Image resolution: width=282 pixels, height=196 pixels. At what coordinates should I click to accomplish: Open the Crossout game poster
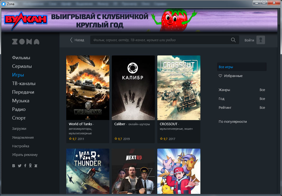click(x=179, y=88)
